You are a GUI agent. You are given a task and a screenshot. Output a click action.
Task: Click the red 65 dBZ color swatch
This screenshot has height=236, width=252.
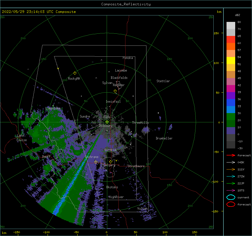click(x=231, y=40)
